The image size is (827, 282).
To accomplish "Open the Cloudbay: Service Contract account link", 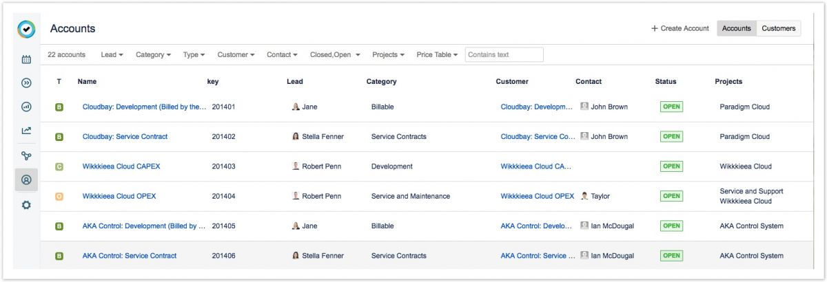I will (125, 137).
